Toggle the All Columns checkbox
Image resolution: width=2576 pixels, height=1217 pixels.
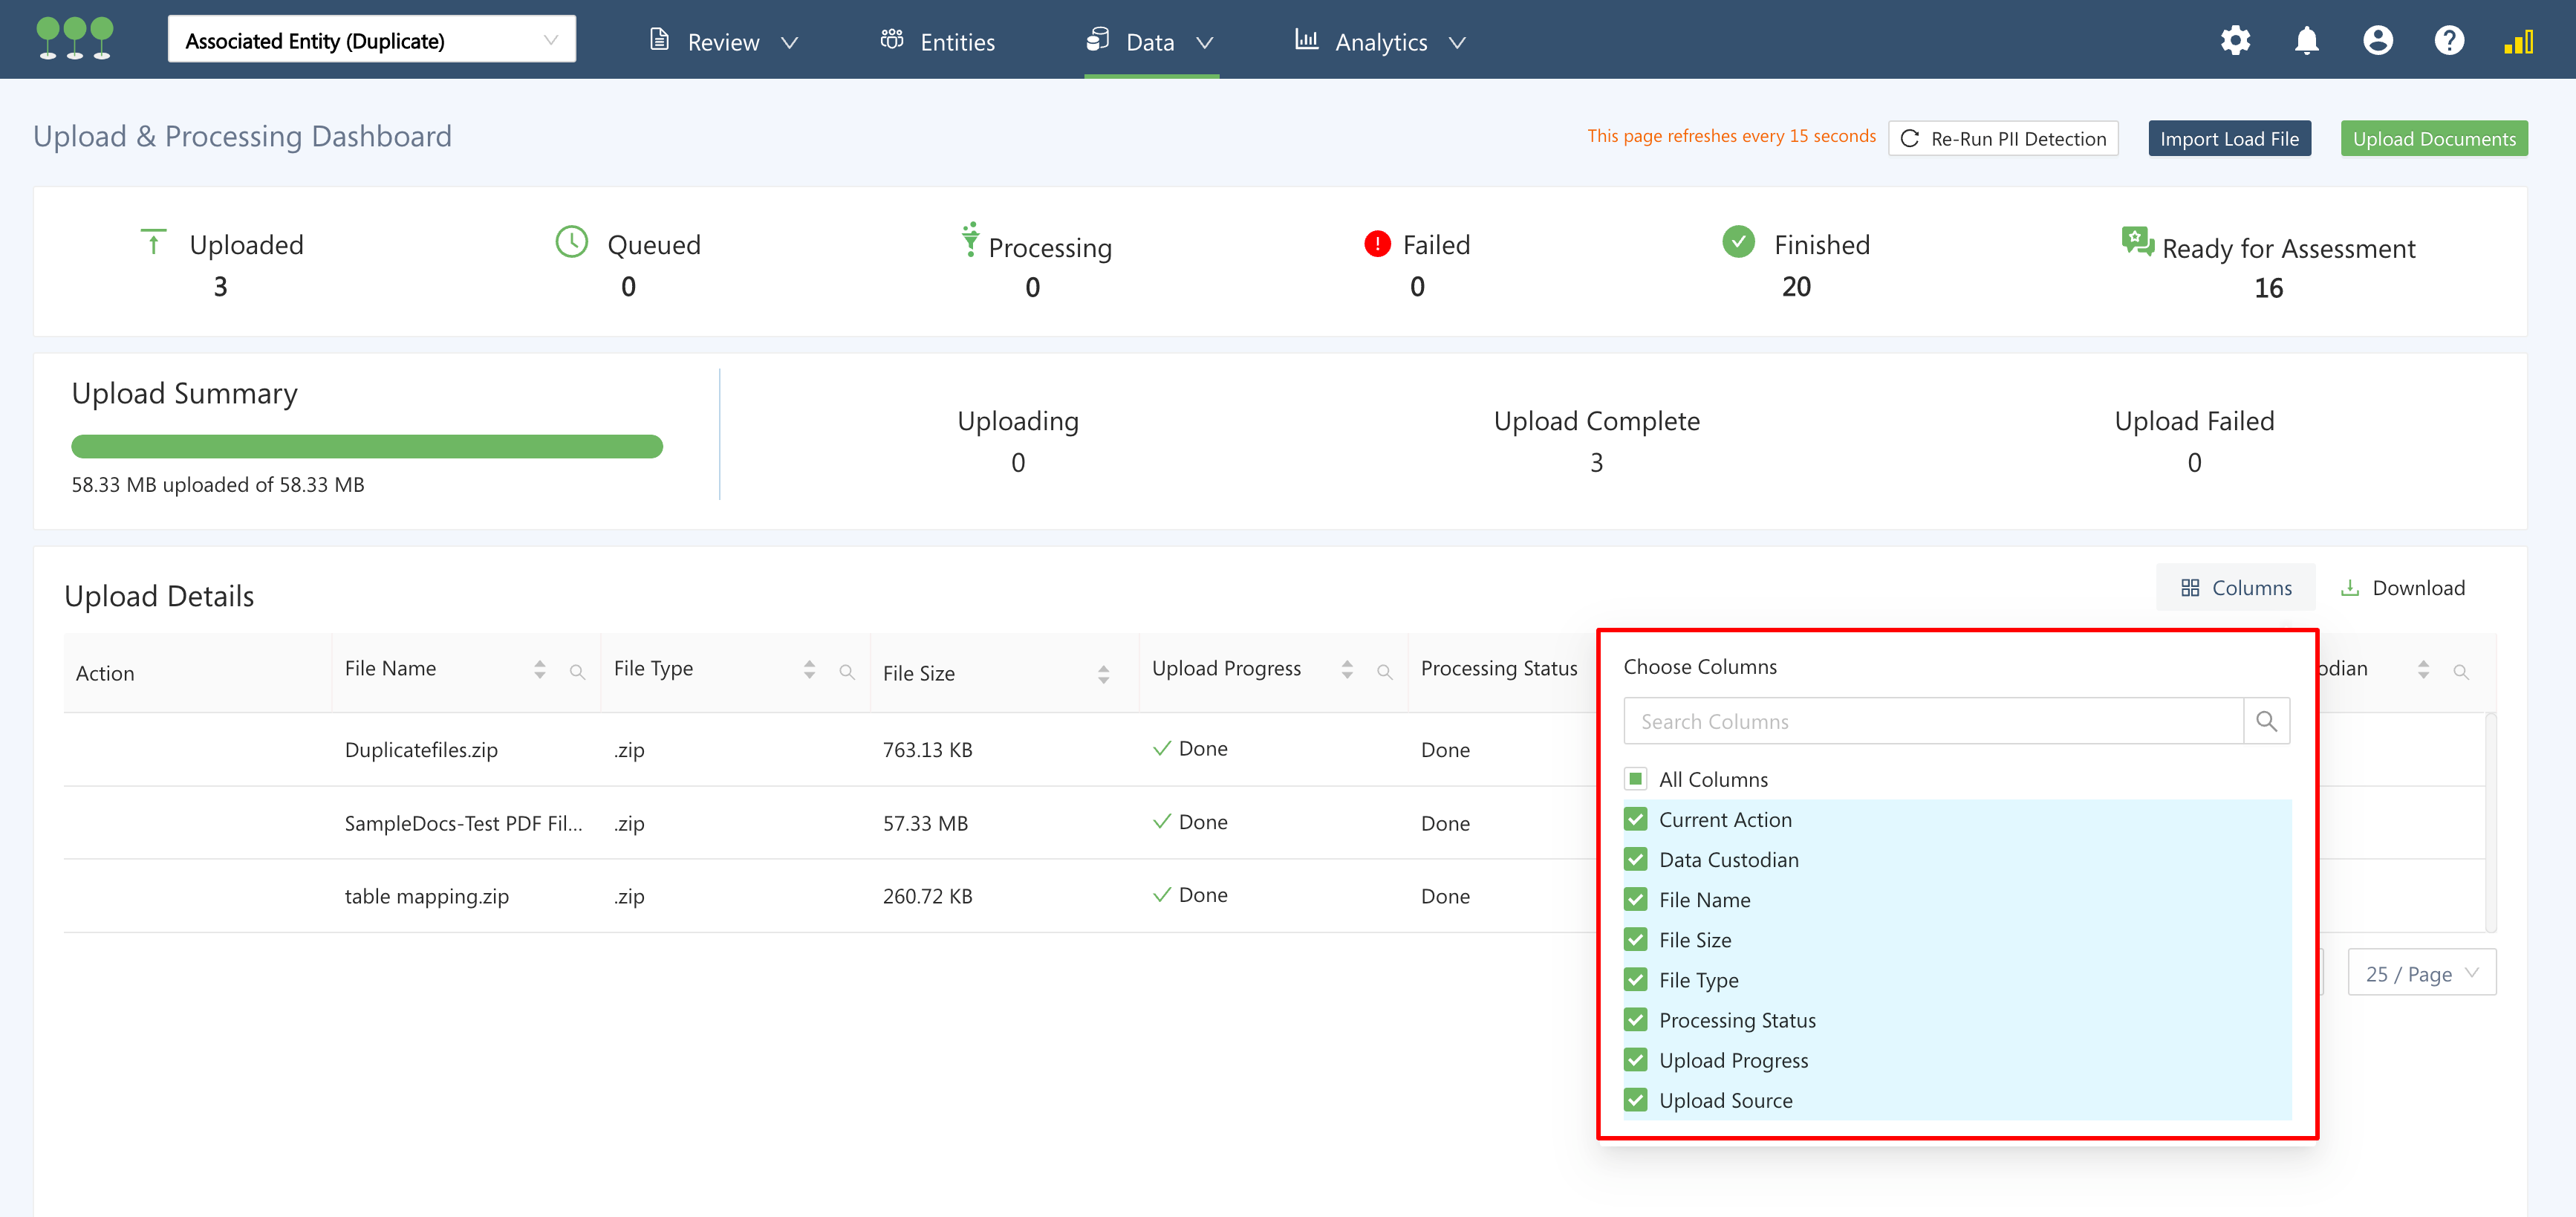click(1636, 779)
